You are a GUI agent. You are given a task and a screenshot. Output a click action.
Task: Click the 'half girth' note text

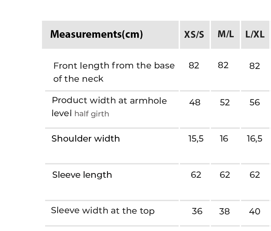coord(92,114)
